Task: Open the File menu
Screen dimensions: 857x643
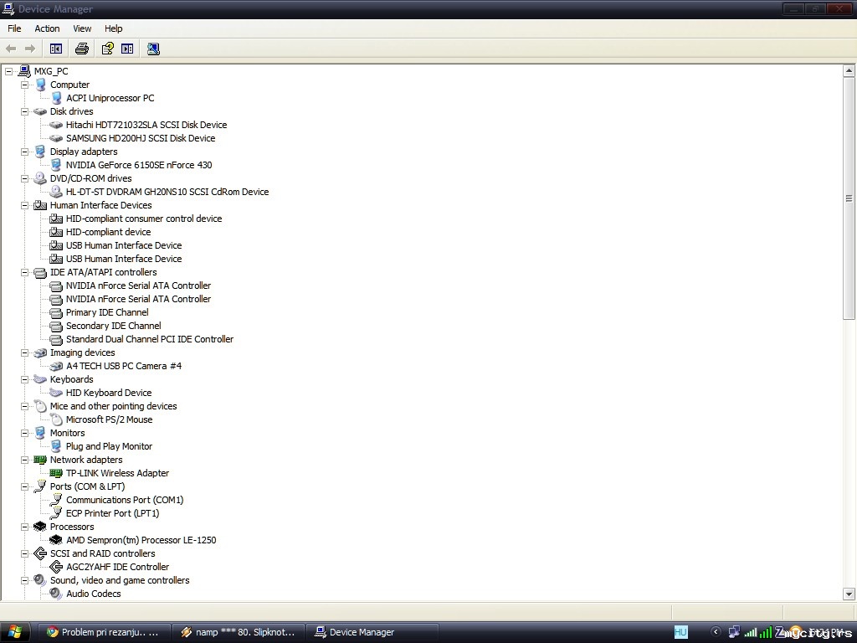Action: click(x=14, y=28)
